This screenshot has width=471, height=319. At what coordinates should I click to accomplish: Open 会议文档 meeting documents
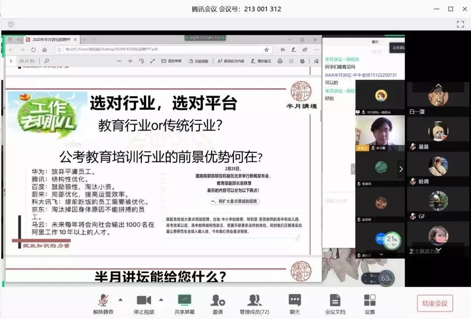click(335, 304)
